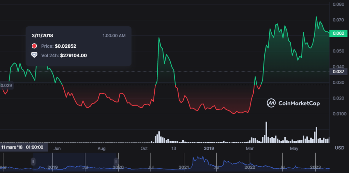Click the 0.030 y-axis value
This screenshot has width=349, height=173.
[338, 82]
